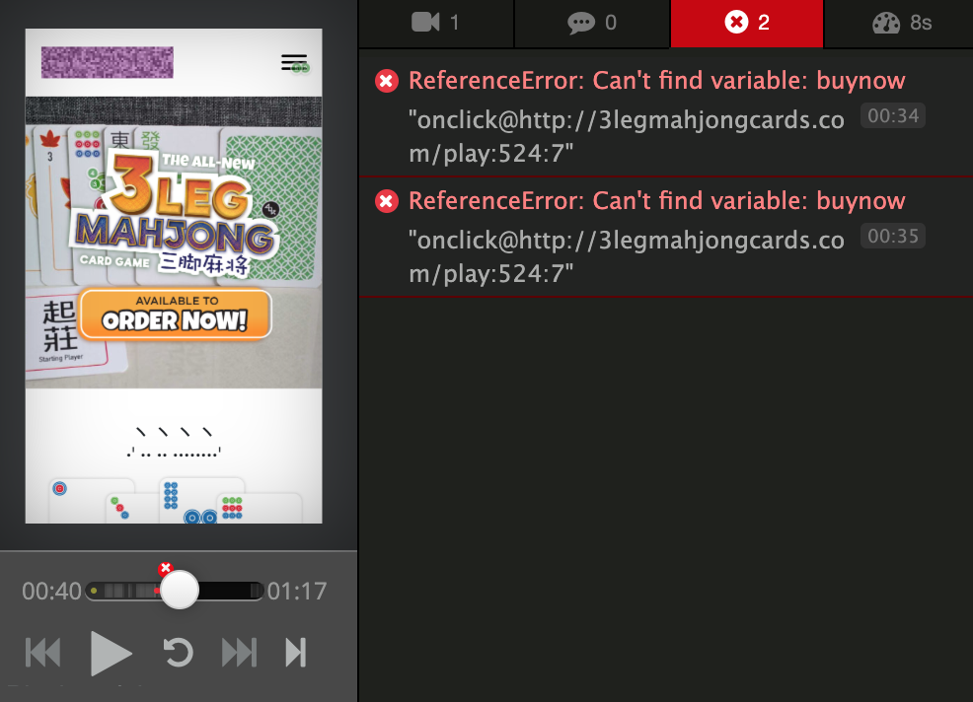Select the ReferenceError message logged at 00:34
Screen dimensions: 973x702
click(666, 116)
